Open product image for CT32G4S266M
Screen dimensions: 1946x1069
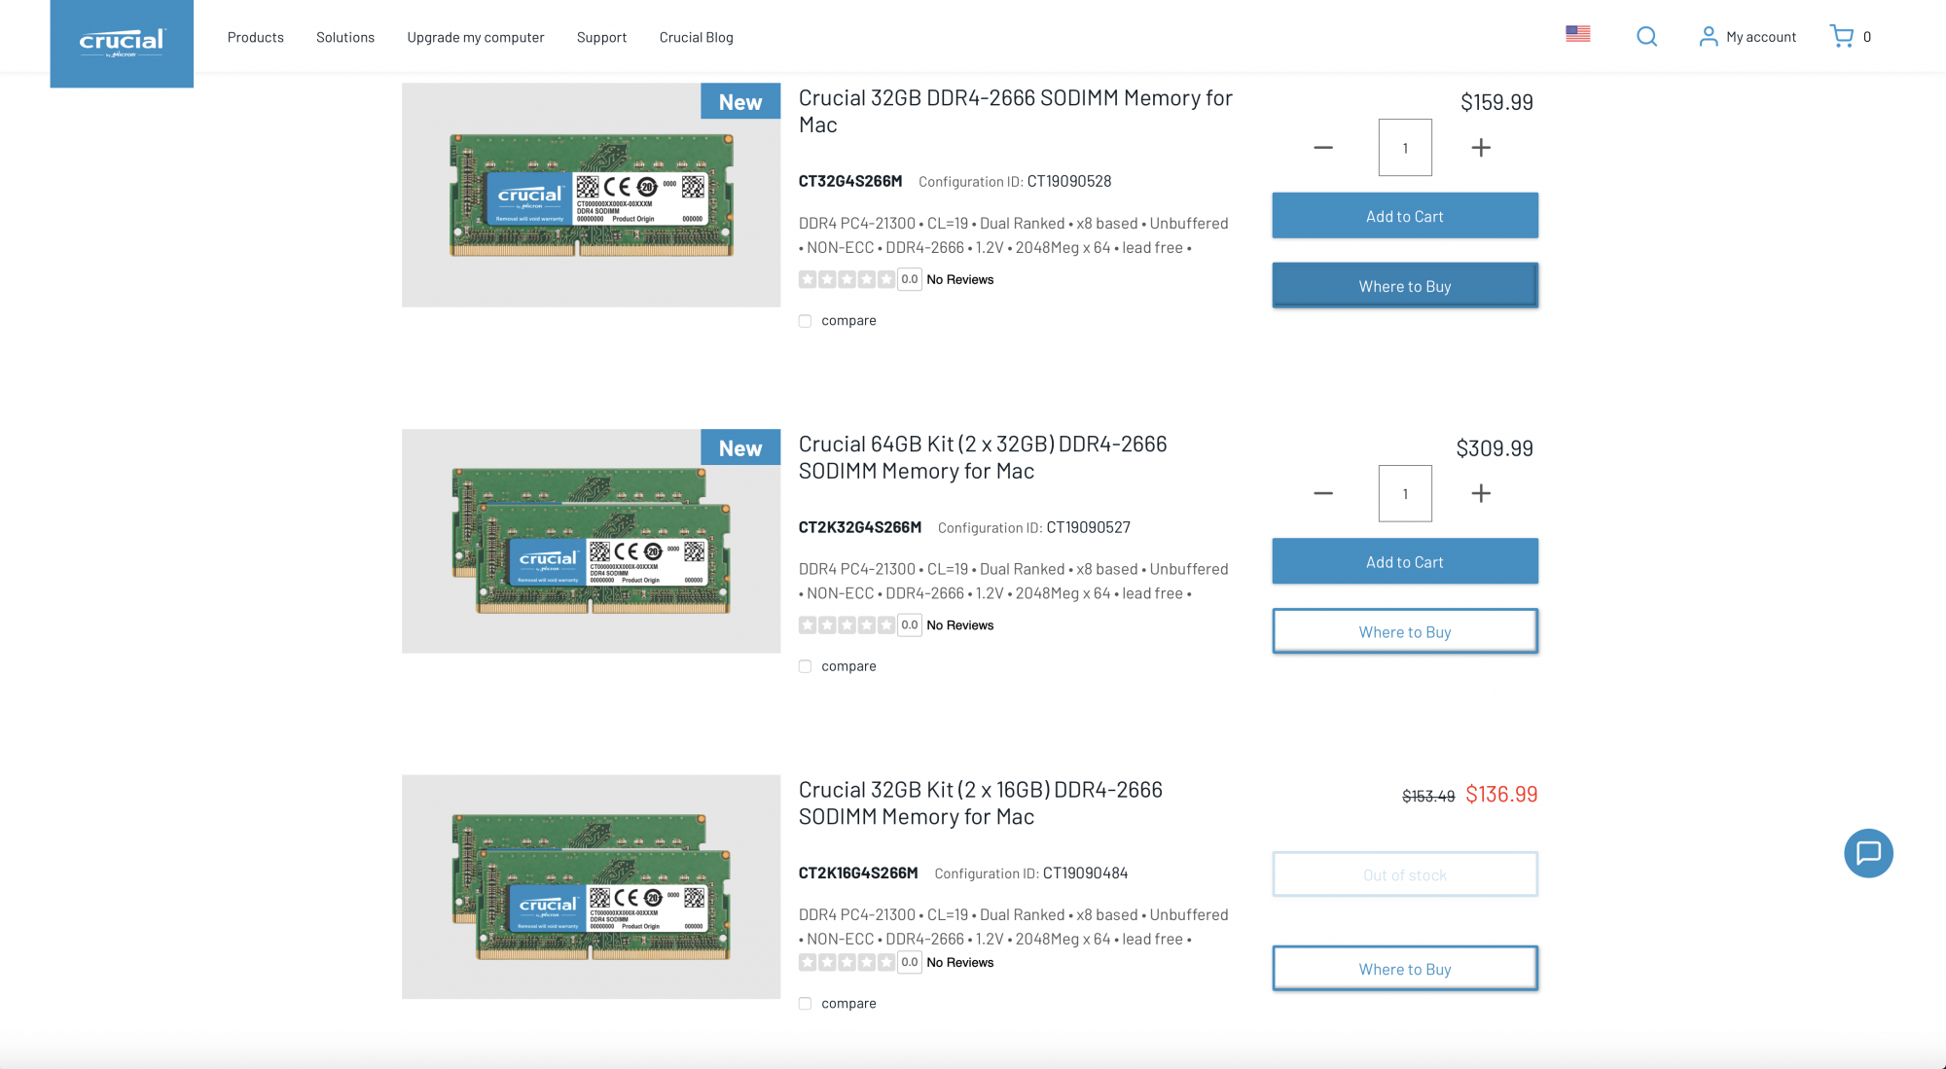point(591,195)
